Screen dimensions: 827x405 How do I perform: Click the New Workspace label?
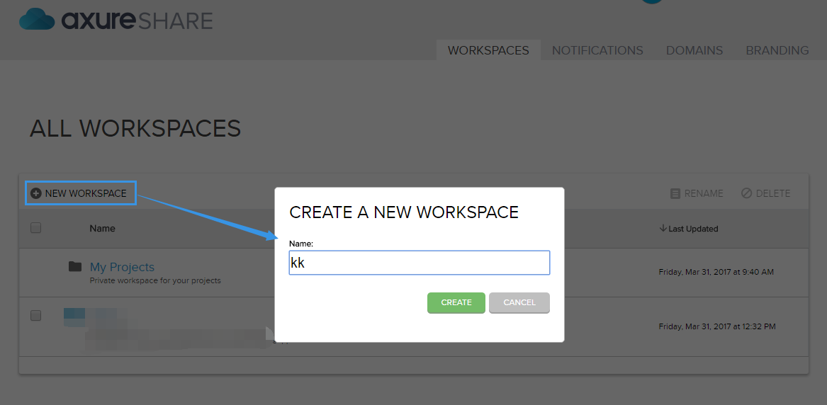click(86, 193)
